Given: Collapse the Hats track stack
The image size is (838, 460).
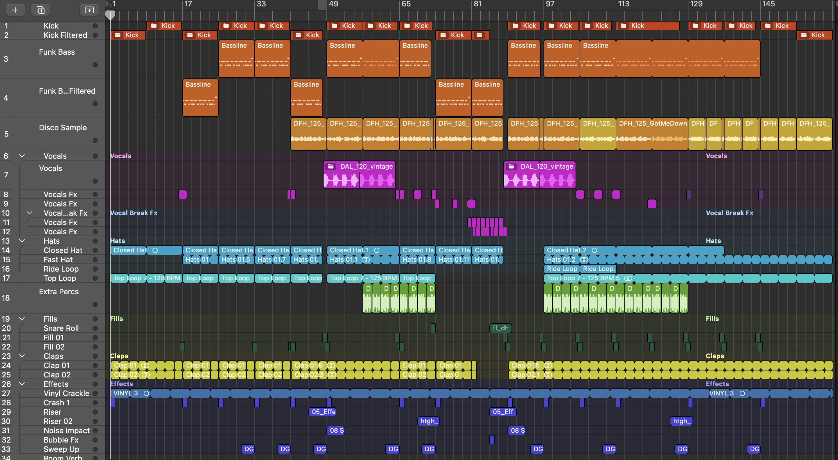Looking at the screenshot, I should pyautogui.click(x=22, y=241).
